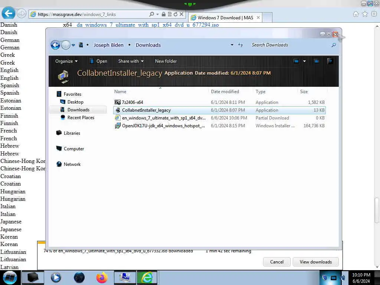
Task: Click OpenJDK17U-jdk_x64_windows_hotspot file name
Action: click(x=163, y=126)
